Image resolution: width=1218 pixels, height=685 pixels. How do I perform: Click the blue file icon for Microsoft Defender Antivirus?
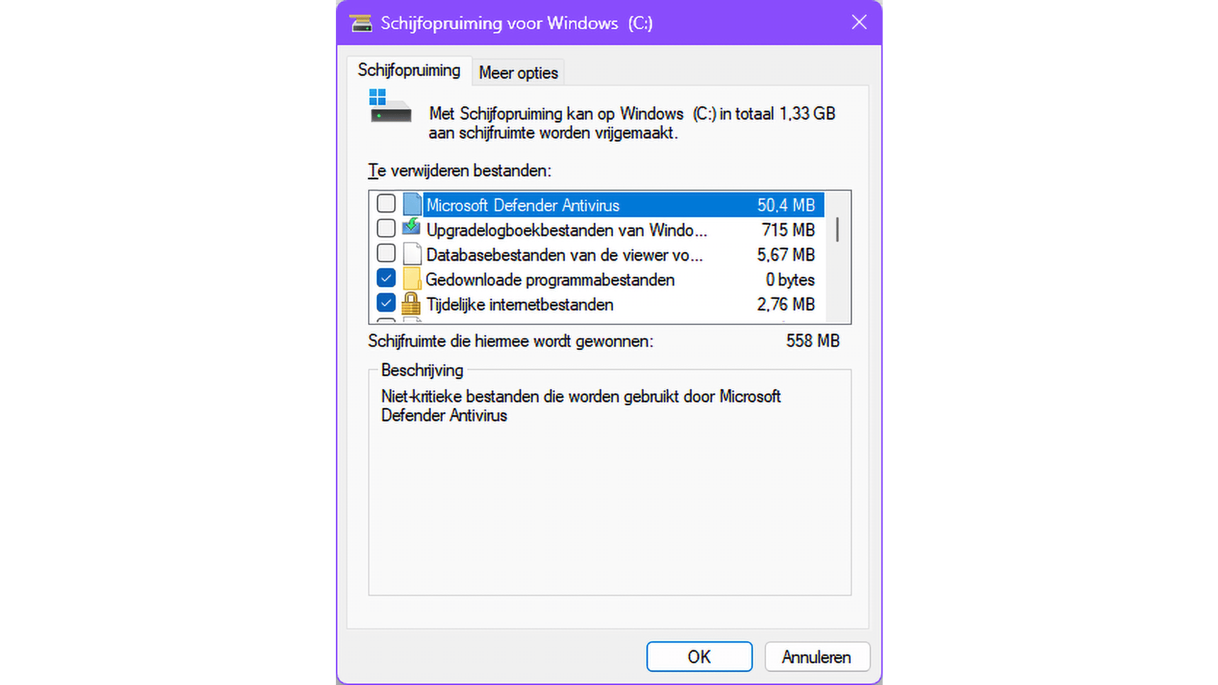[412, 205]
